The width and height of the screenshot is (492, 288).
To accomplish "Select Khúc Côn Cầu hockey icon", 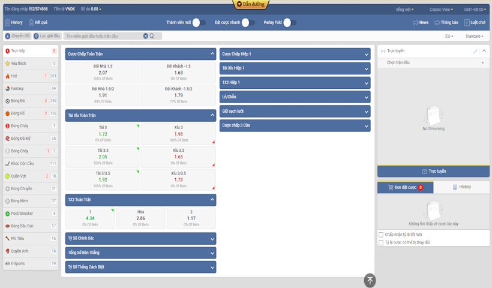I will pos(8,163).
